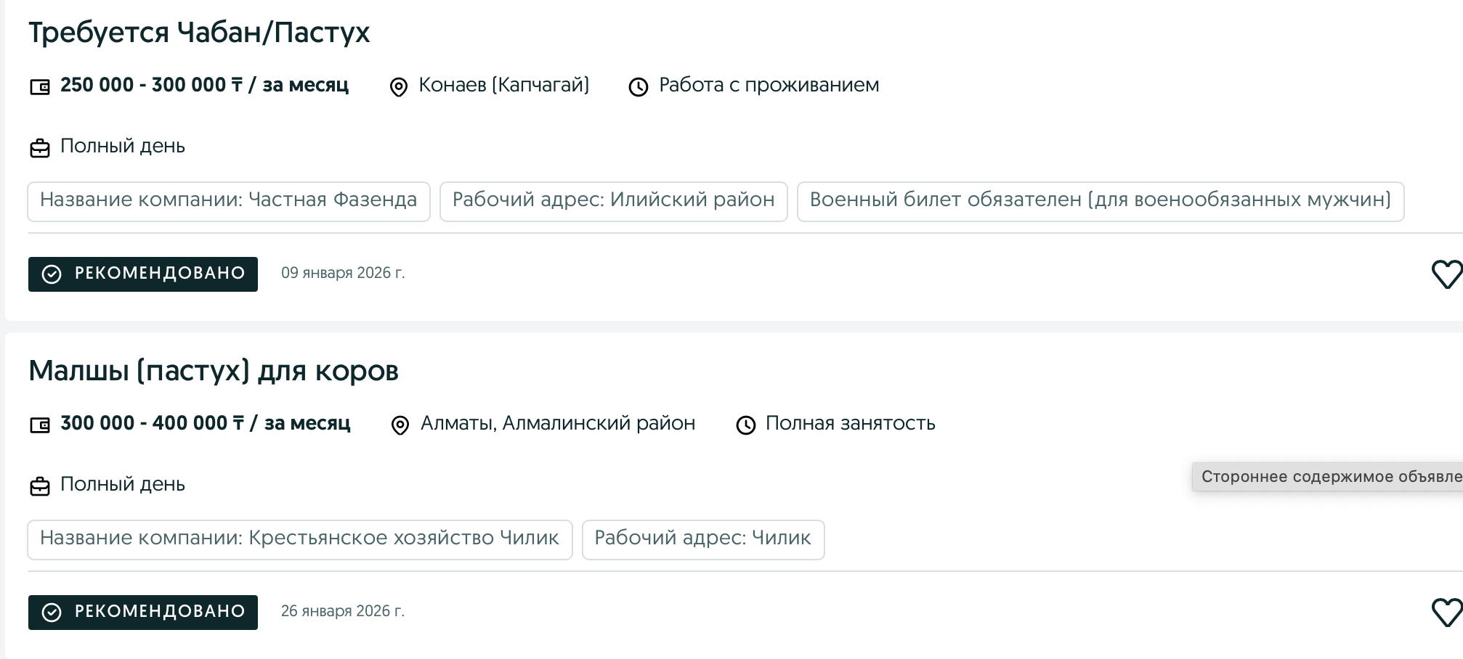1463x659 pixels.
Task: Select the Частная Фазенда company name tag
Action: (x=229, y=200)
